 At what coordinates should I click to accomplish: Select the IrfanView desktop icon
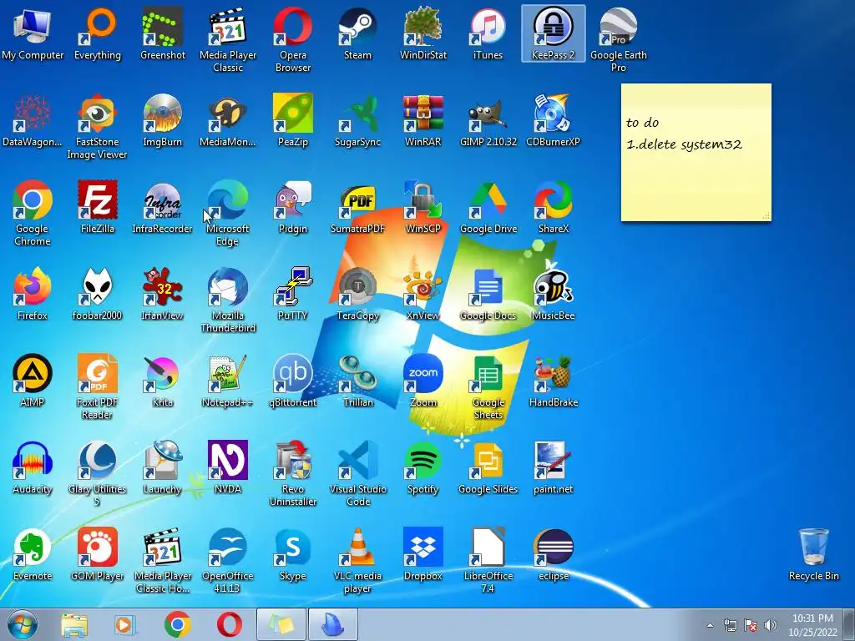(163, 294)
